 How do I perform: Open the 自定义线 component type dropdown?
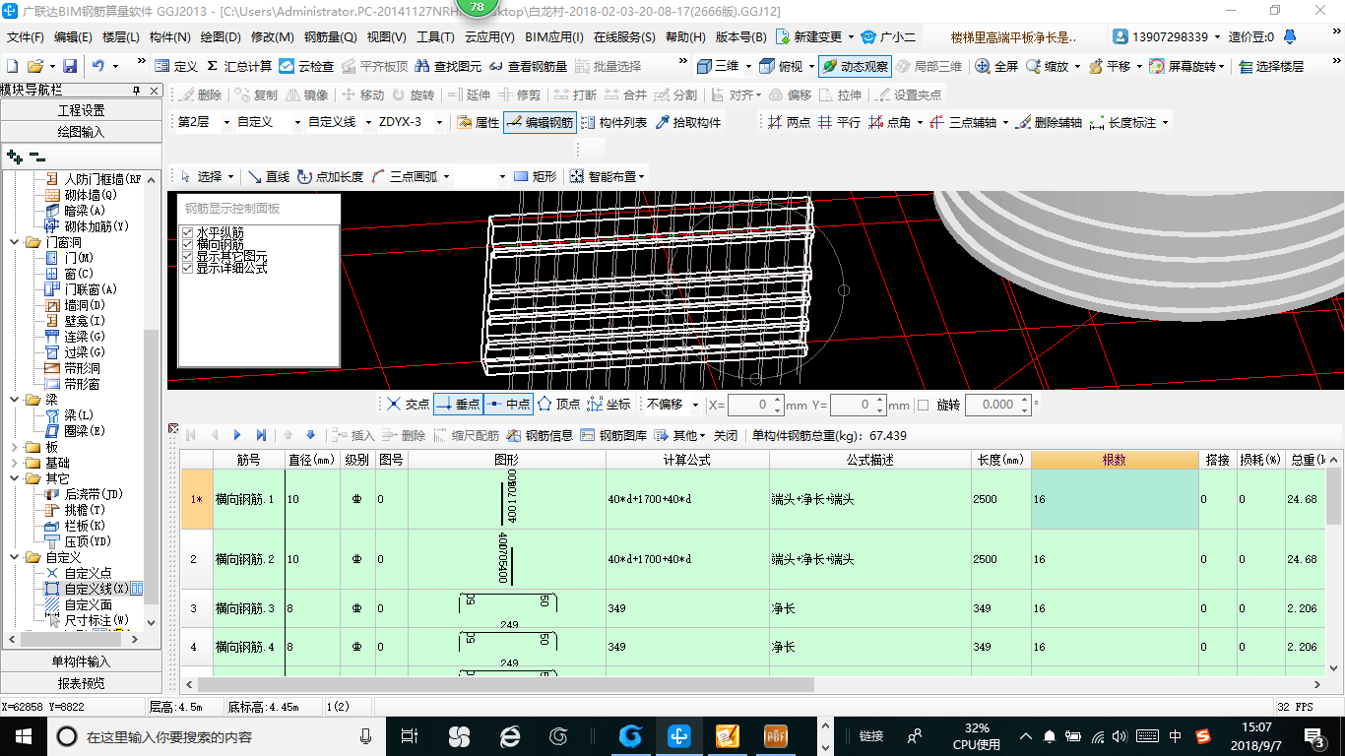click(x=367, y=122)
